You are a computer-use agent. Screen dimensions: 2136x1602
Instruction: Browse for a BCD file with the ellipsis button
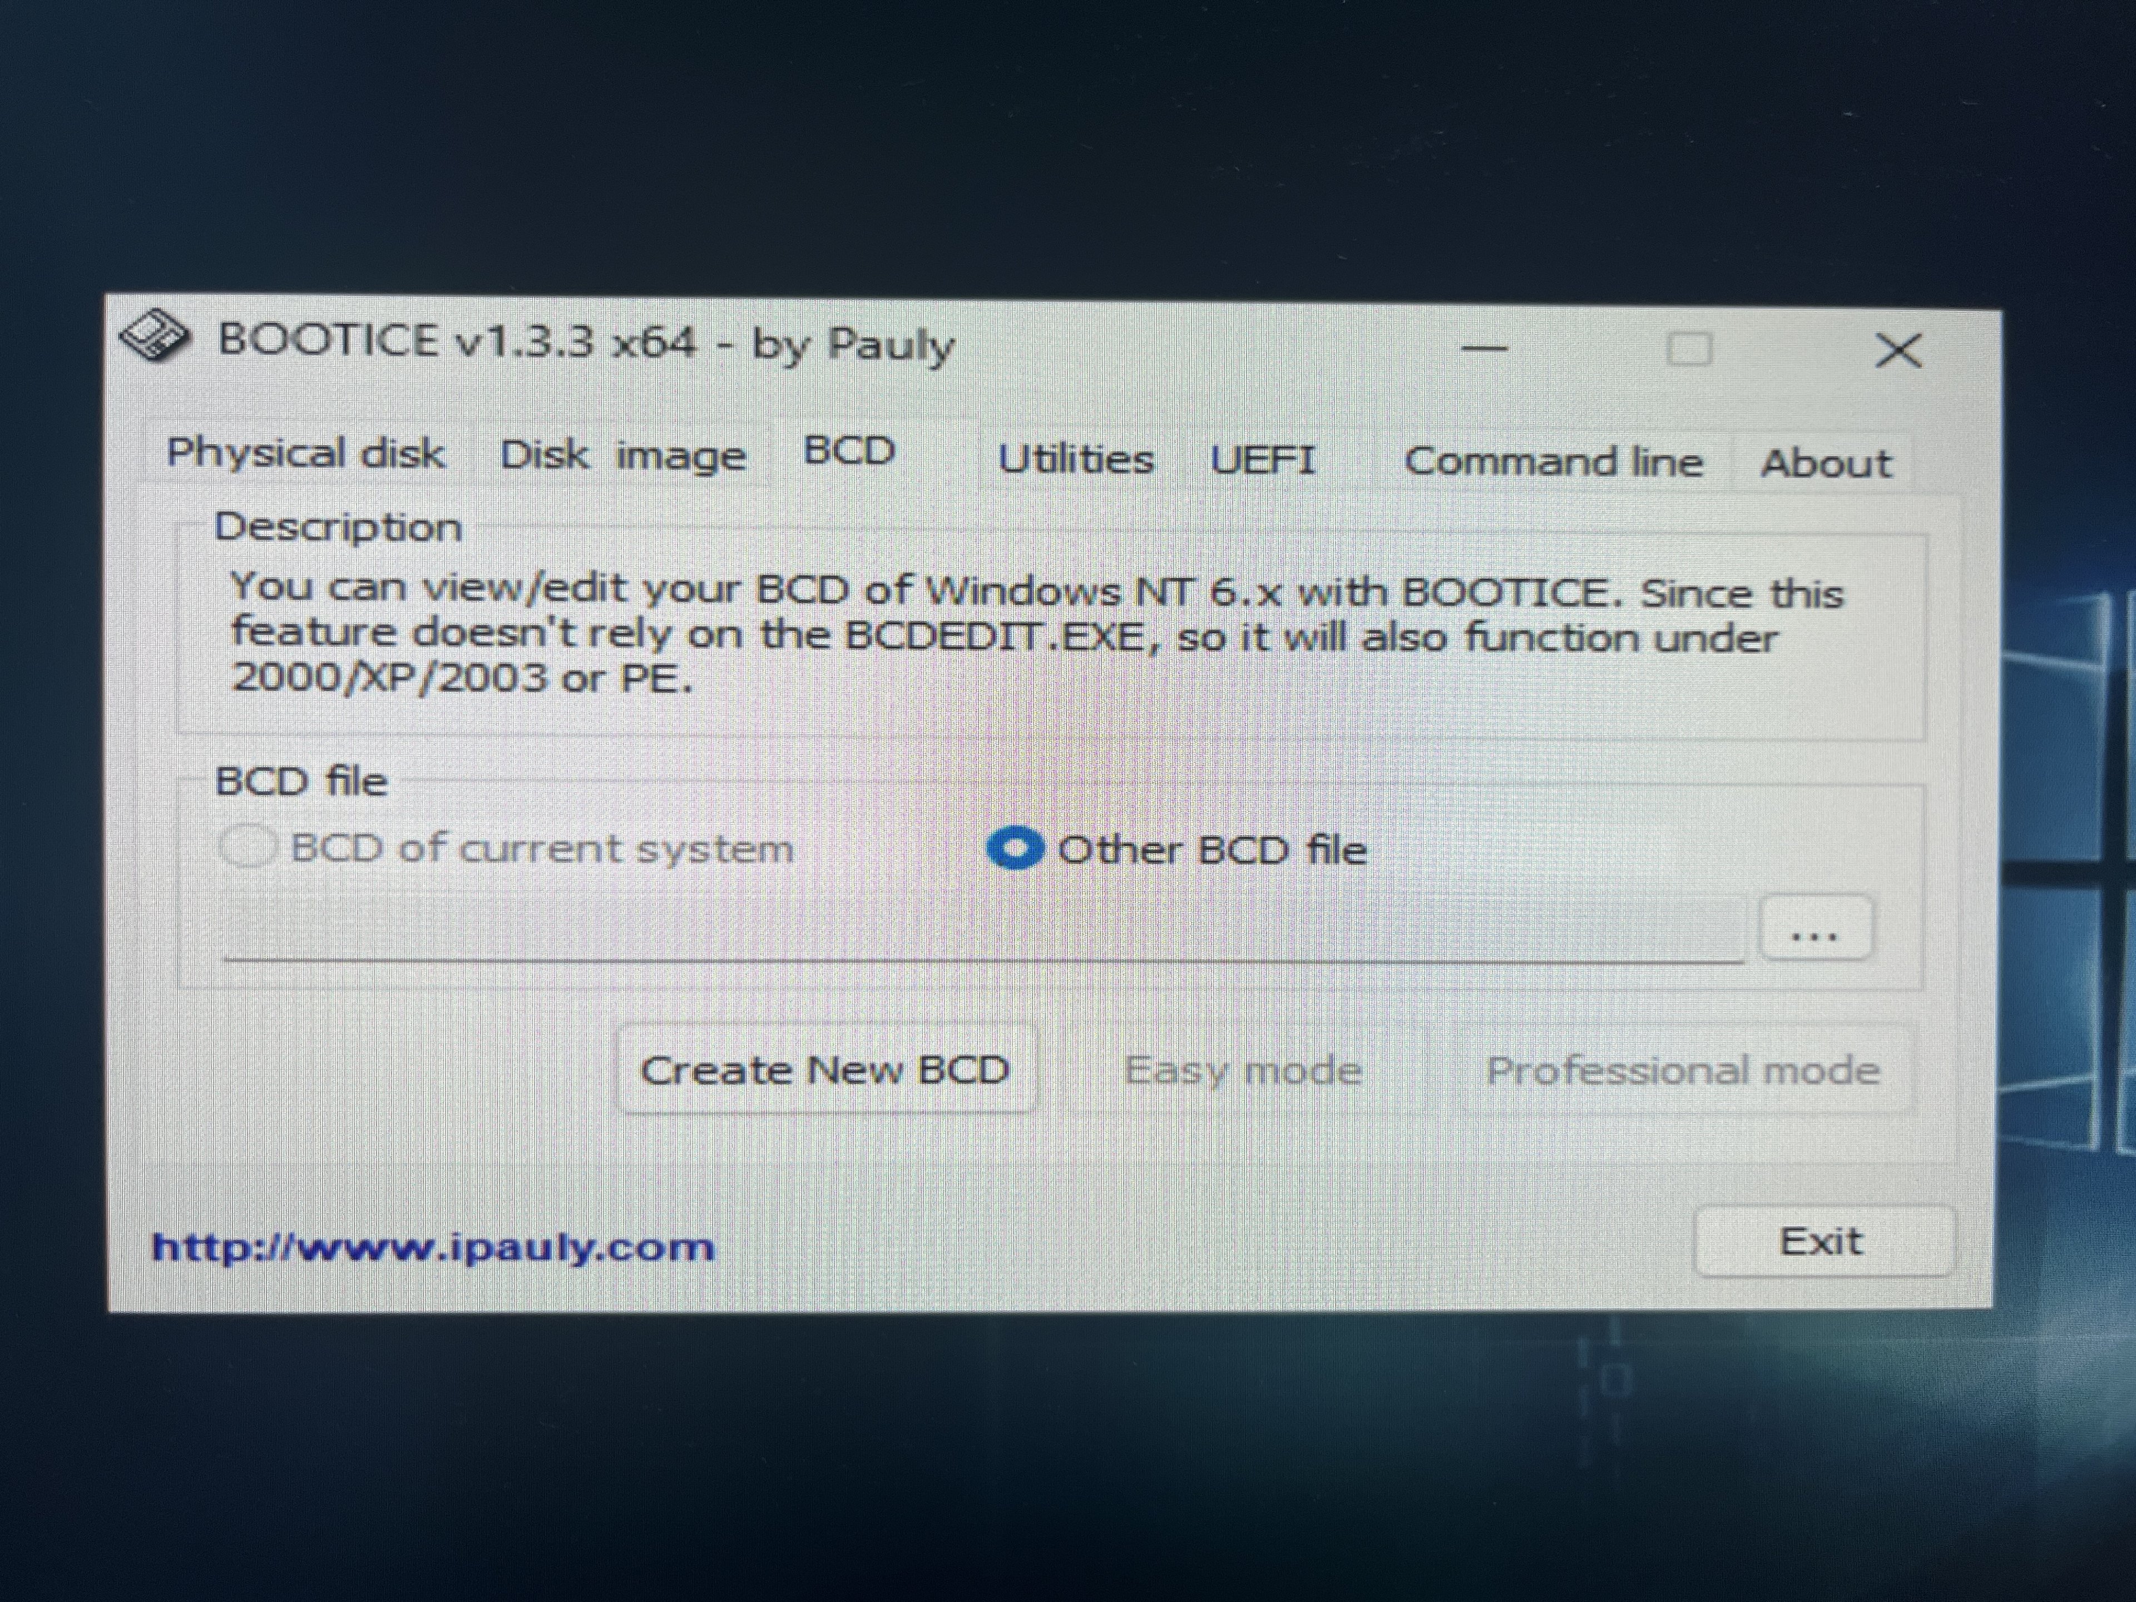[x=1816, y=928]
